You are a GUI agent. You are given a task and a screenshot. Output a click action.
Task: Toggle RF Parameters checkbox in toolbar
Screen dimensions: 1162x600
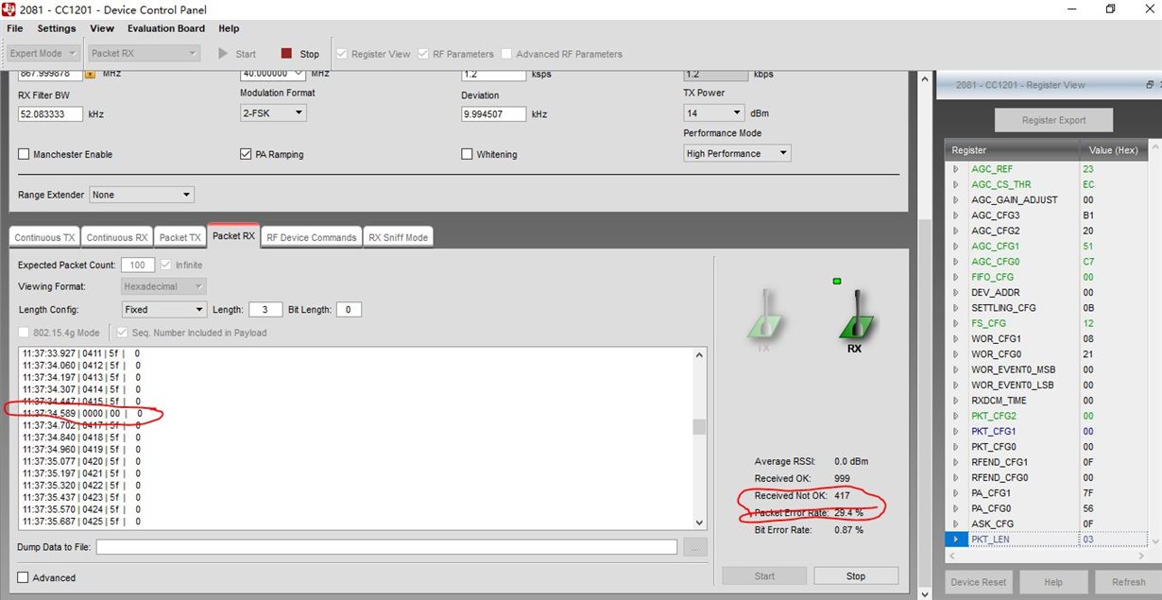click(423, 54)
